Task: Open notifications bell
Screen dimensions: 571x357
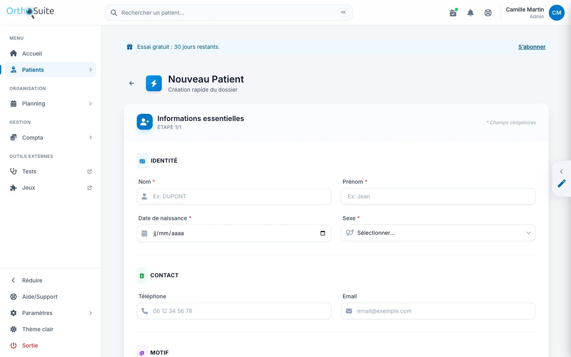Action: point(471,13)
